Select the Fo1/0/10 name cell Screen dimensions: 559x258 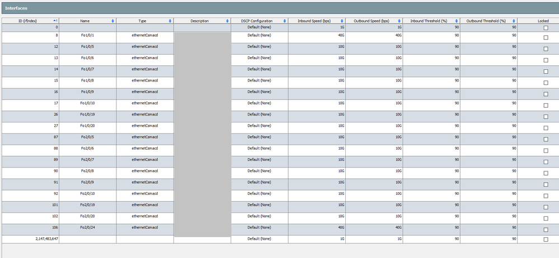[x=88, y=106]
